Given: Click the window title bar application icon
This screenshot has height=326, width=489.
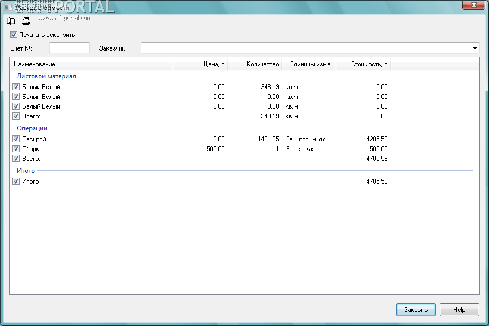Looking at the screenshot, I should tap(8, 7).
